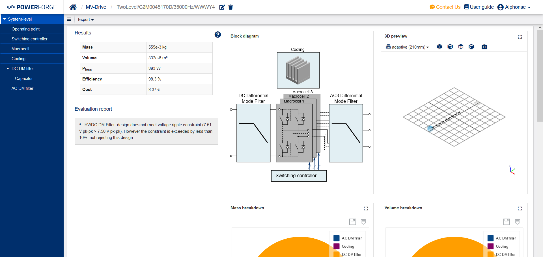Viewport: 543px width, 257px height.
Task: Open the adaptive (210mm) grid dropdown
Action: (x=408, y=47)
